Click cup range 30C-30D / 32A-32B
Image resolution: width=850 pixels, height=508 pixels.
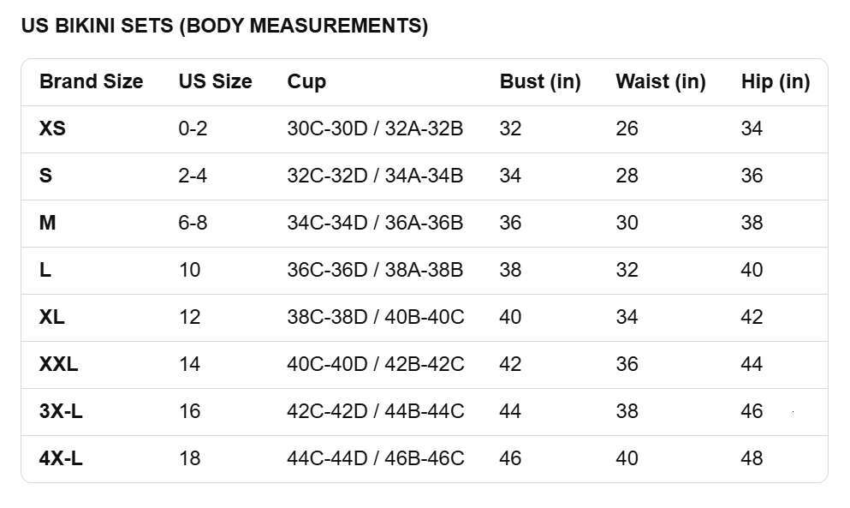[375, 129]
